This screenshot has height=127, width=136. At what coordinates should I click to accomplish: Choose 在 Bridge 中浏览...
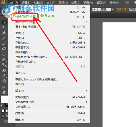click(x=52, y=27)
